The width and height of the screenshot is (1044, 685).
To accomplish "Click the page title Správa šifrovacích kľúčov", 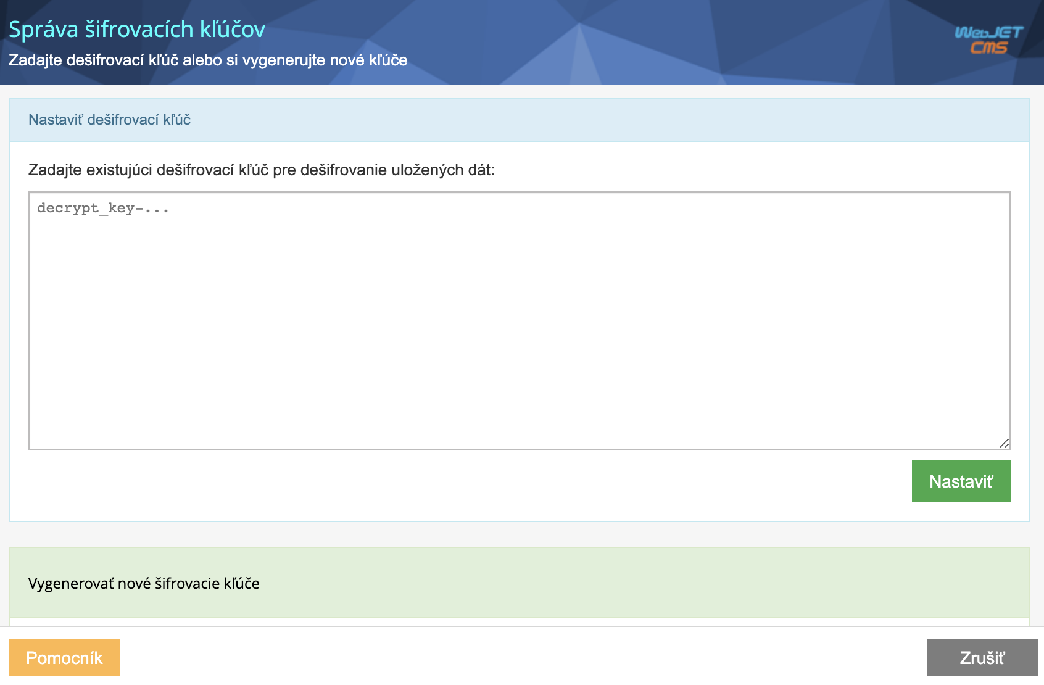I will (x=136, y=29).
